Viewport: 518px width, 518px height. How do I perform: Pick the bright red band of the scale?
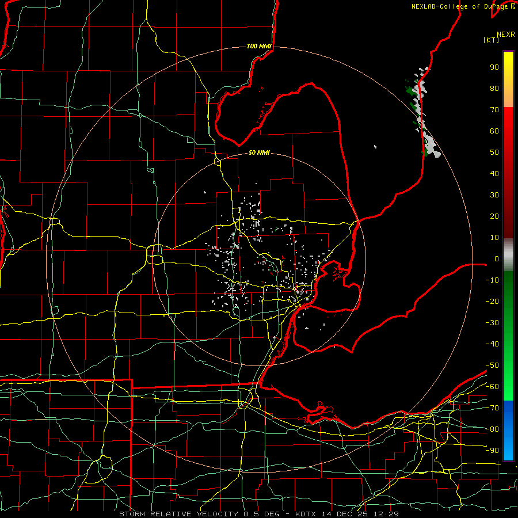pos(508,173)
